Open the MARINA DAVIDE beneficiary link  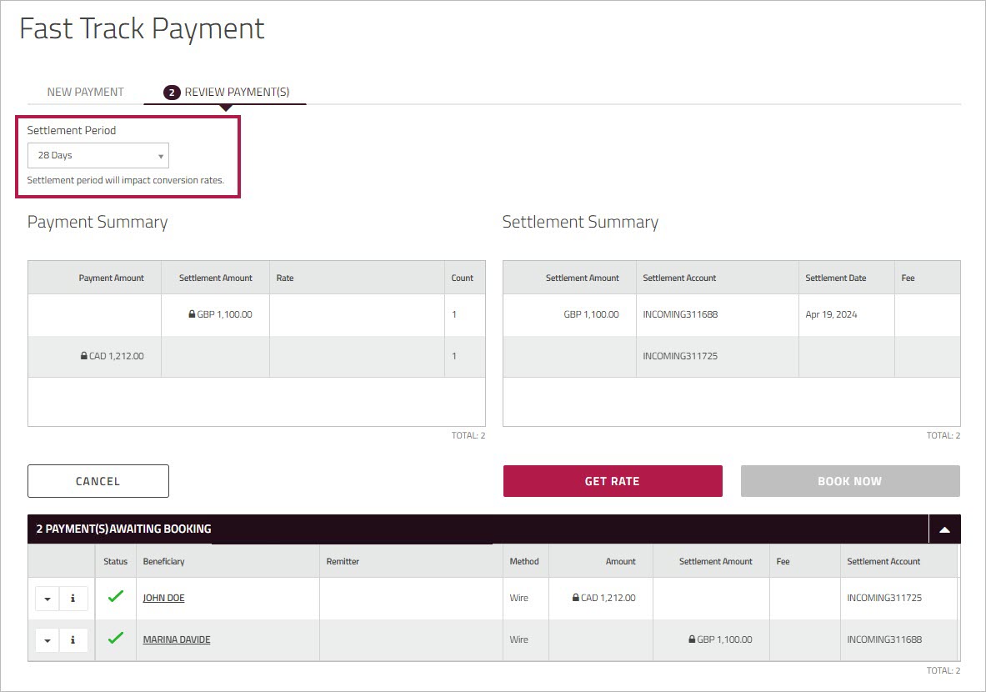[x=177, y=639]
